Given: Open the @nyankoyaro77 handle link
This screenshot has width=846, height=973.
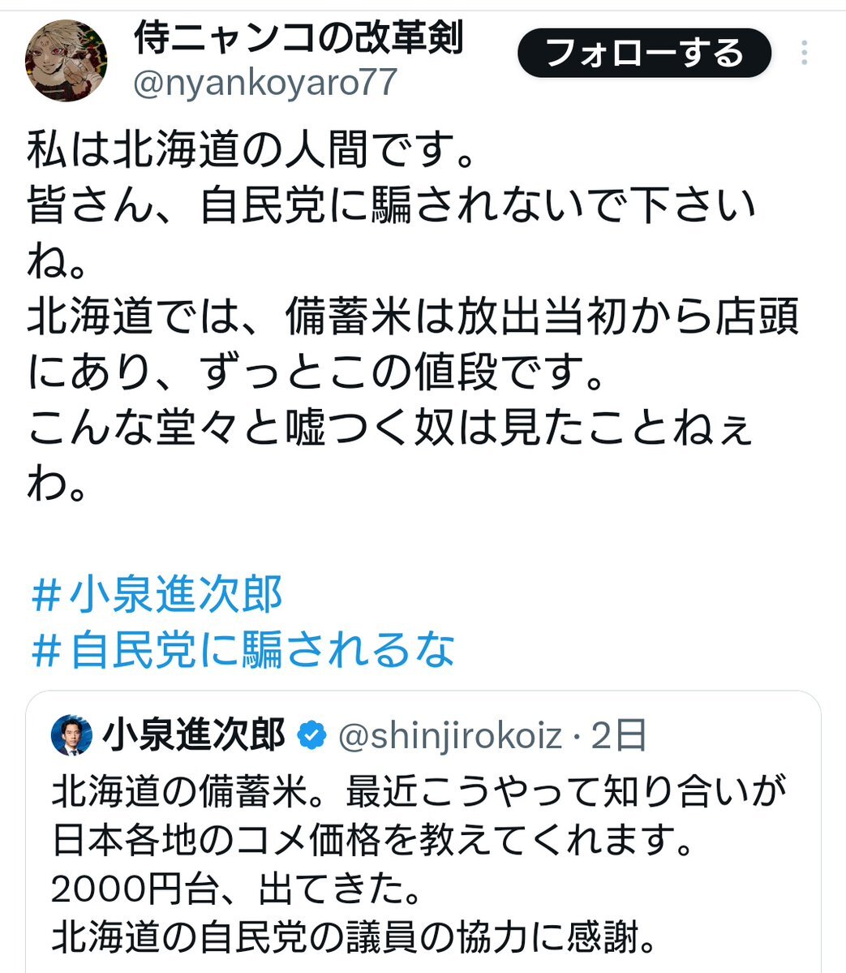Looking at the screenshot, I should 265,83.
